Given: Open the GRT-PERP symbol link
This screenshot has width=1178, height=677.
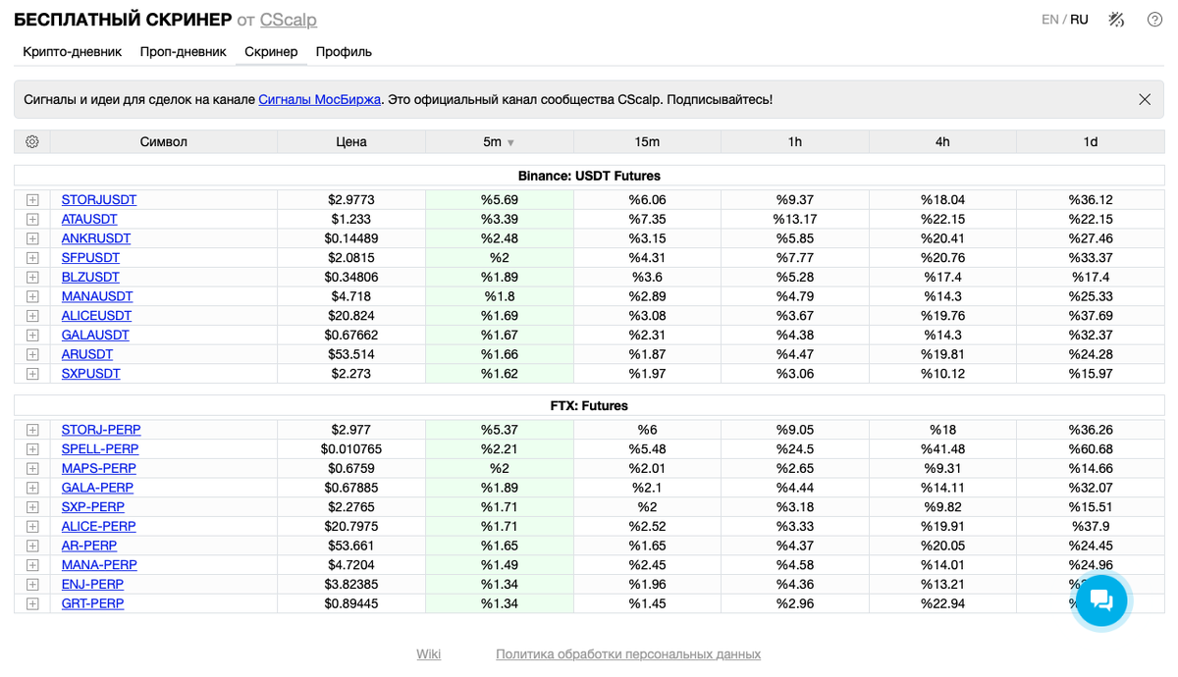Looking at the screenshot, I should (x=93, y=603).
